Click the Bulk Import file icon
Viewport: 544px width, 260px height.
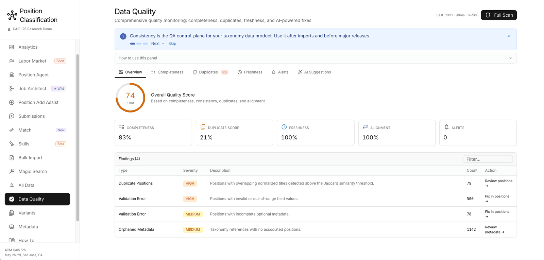click(x=12, y=158)
